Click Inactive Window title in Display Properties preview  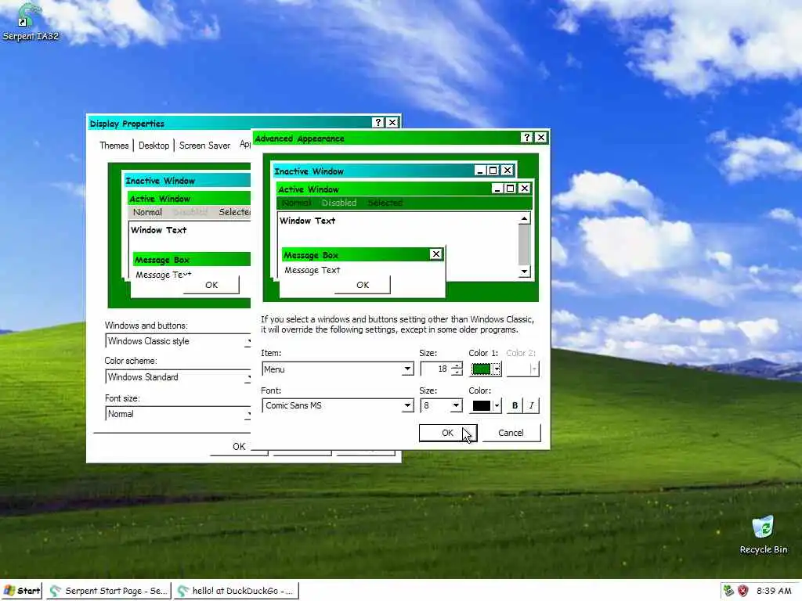click(187, 181)
